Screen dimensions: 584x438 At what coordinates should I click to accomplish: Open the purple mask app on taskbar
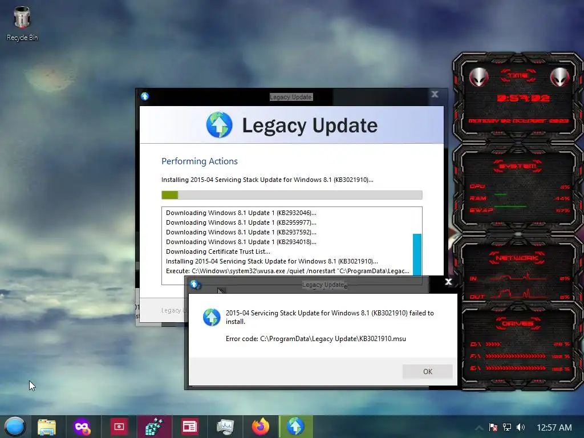tap(82, 427)
